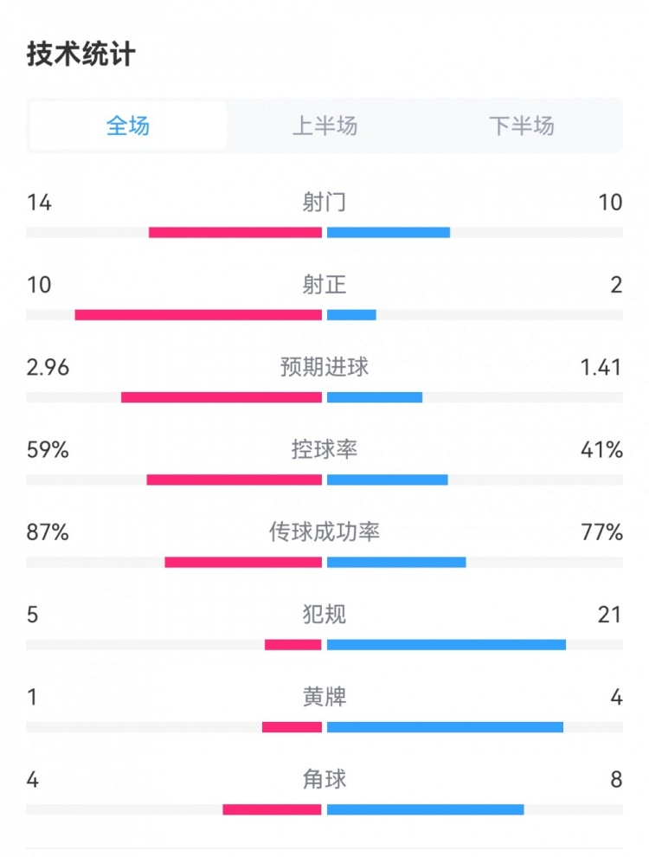
Task: Click the 角球 label
Action: click(324, 779)
